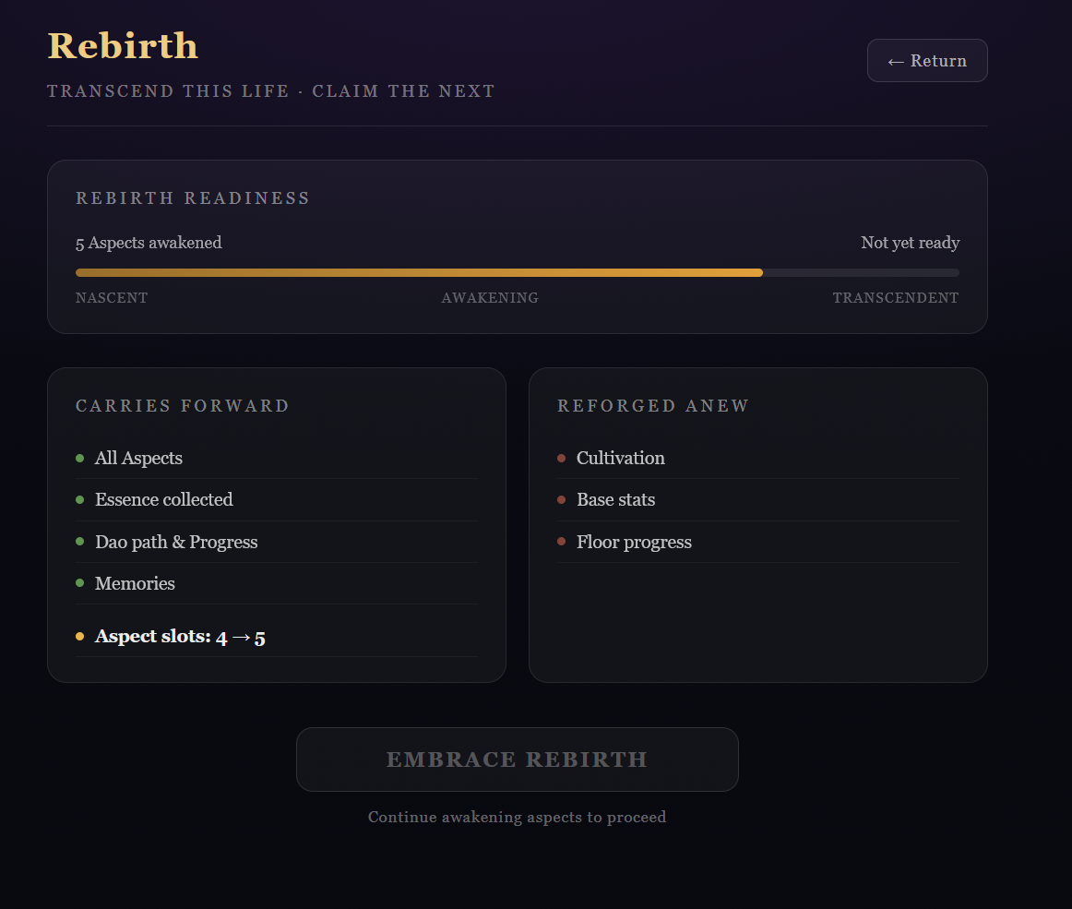The width and height of the screenshot is (1072, 909).
Task: Select the Essence collected list entry
Action: pyautogui.click(x=164, y=500)
